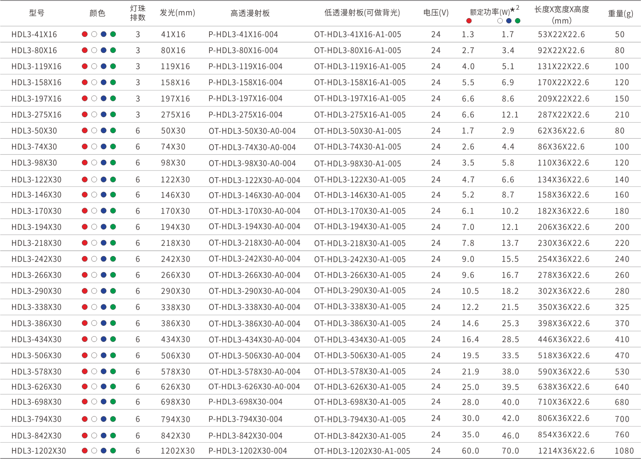Click the 重量(g) column header
Viewport: 641px width, 459px height.
pyautogui.click(x=620, y=14)
